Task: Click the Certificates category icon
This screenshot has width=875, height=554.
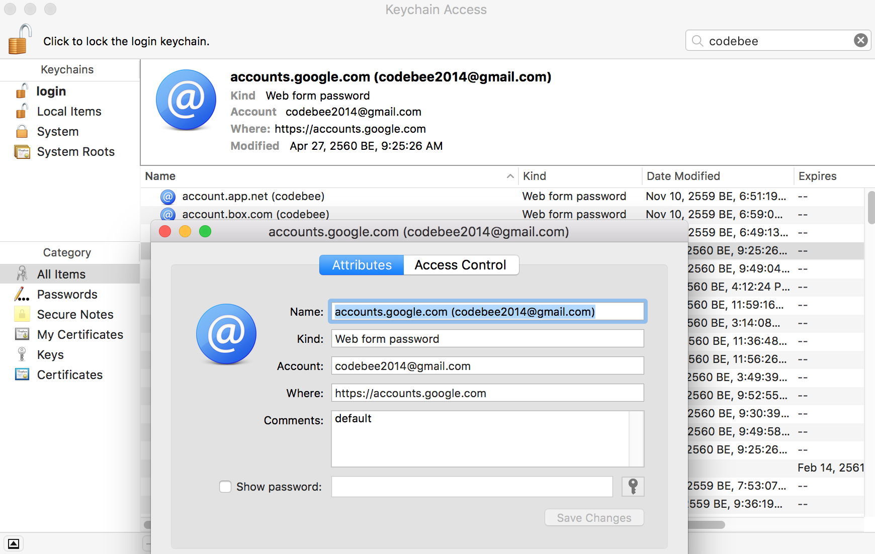Action: [22, 374]
